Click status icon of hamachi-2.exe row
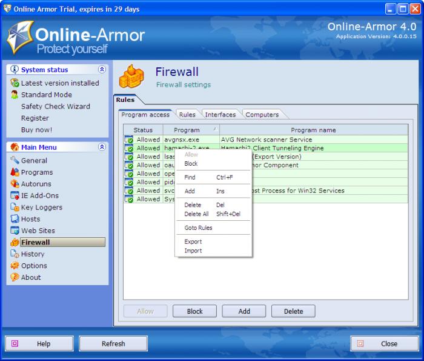The height and width of the screenshot is (361, 424). click(128, 148)
